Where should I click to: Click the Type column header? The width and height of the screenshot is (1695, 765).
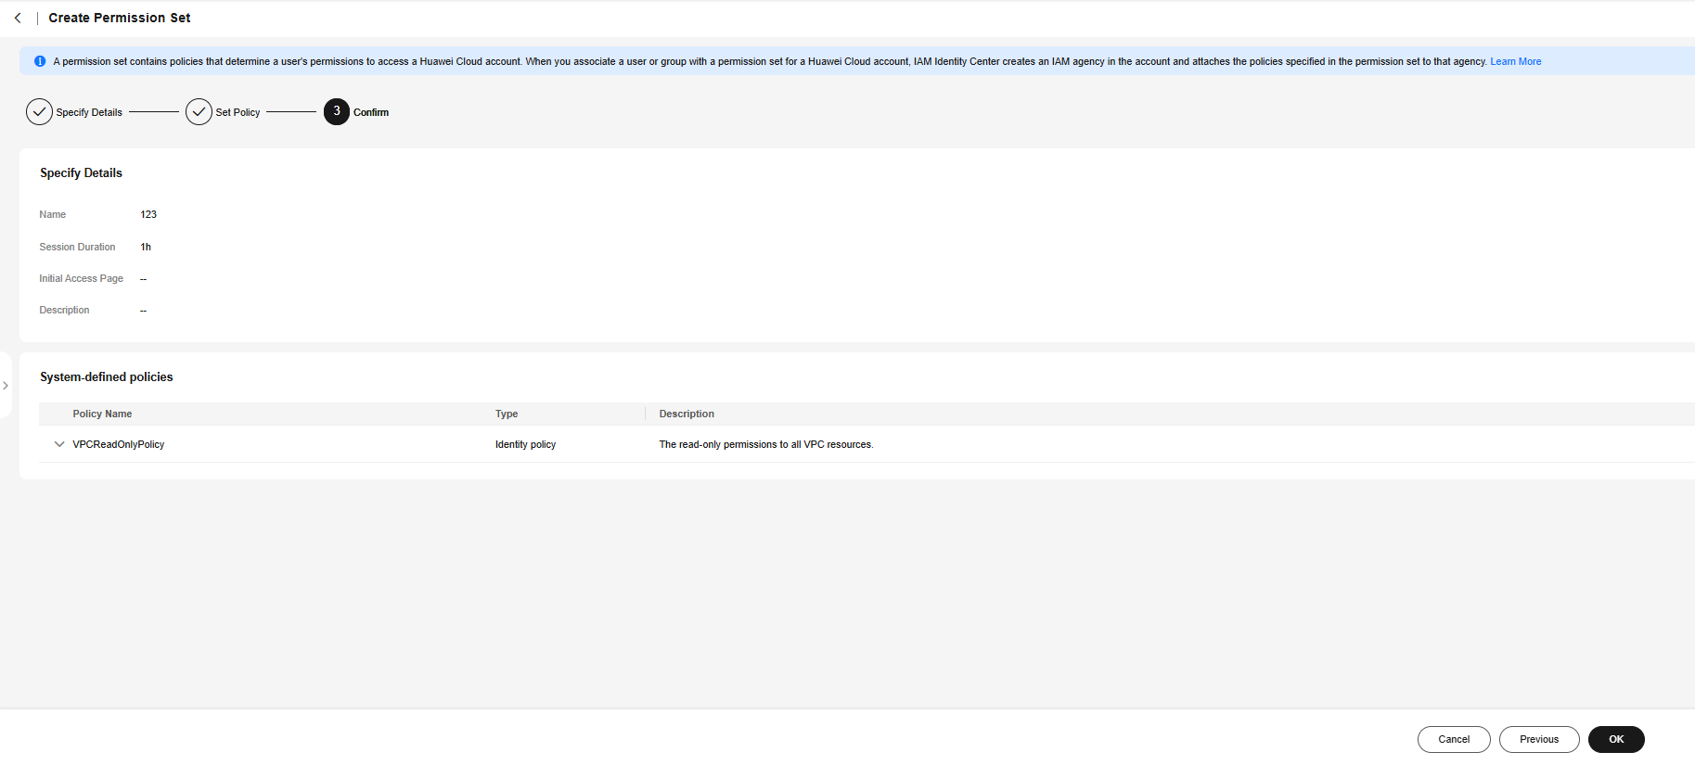click(507, 414)
